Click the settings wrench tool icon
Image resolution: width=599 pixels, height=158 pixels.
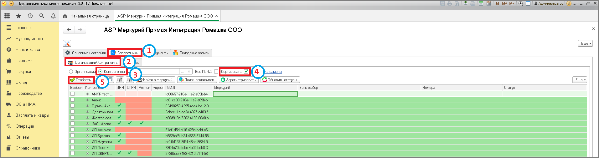pyautogui.click(x=67, y=43)
